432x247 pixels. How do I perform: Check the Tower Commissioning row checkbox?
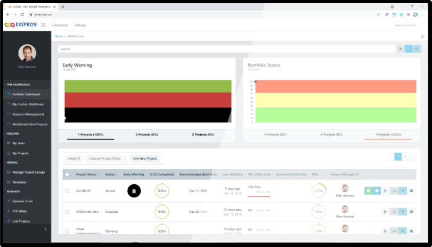(x=67, y=231)
